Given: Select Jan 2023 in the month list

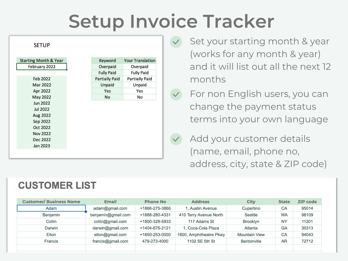Looking at the screenshot, I should pos(42,146).
